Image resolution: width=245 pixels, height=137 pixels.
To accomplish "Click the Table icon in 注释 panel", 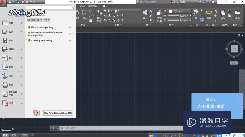I will tap(91, 21).
